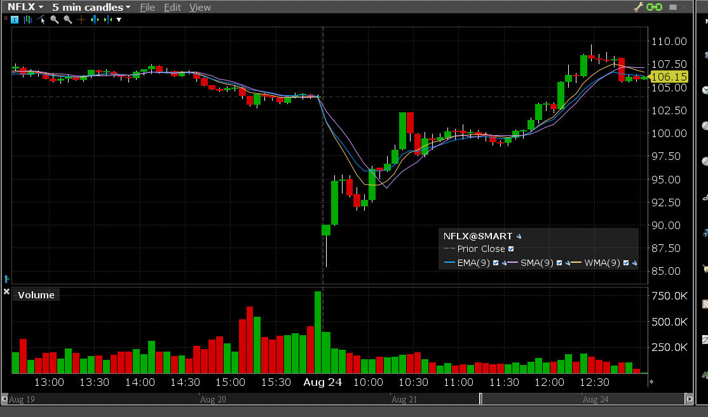The width and height of the screenshot is (708, 417).
Task: Open the View menu
Action: click(x=200, y=8)
